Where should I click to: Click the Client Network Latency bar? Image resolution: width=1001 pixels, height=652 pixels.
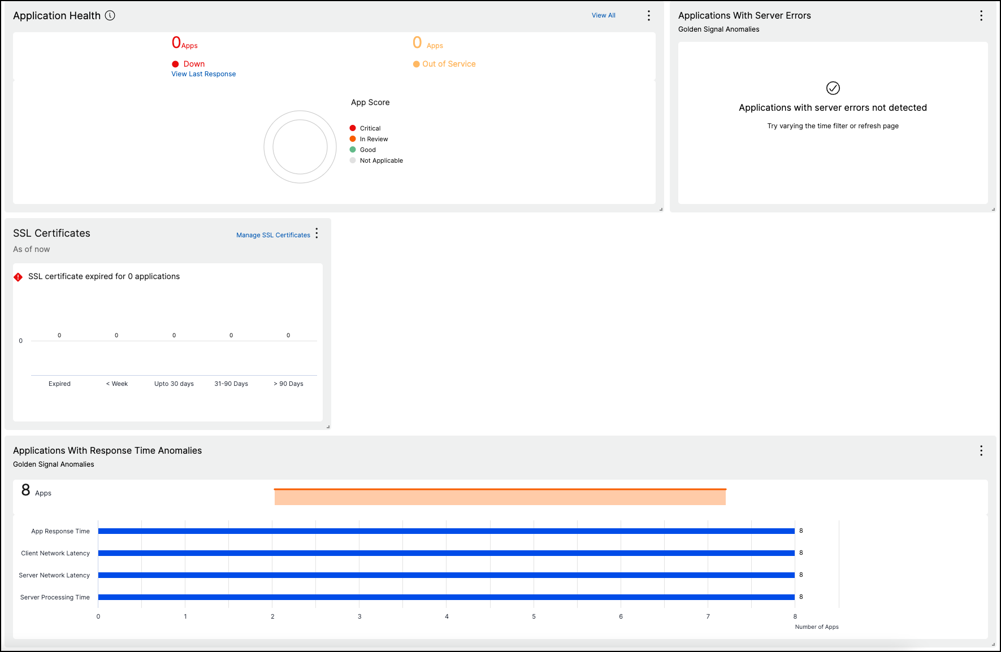click(x=447, y=553)
